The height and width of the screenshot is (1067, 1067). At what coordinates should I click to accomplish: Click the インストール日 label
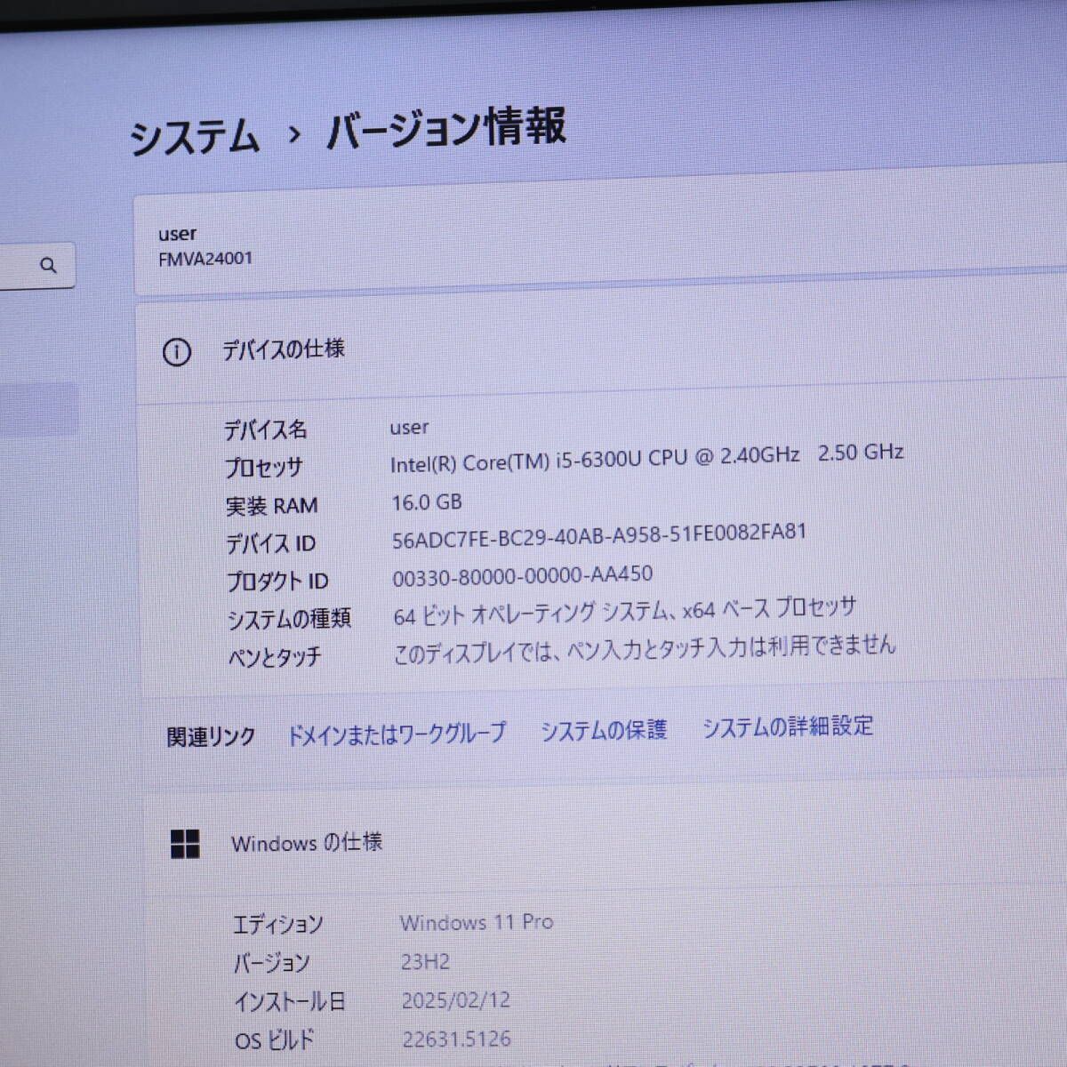[289, 1002]
